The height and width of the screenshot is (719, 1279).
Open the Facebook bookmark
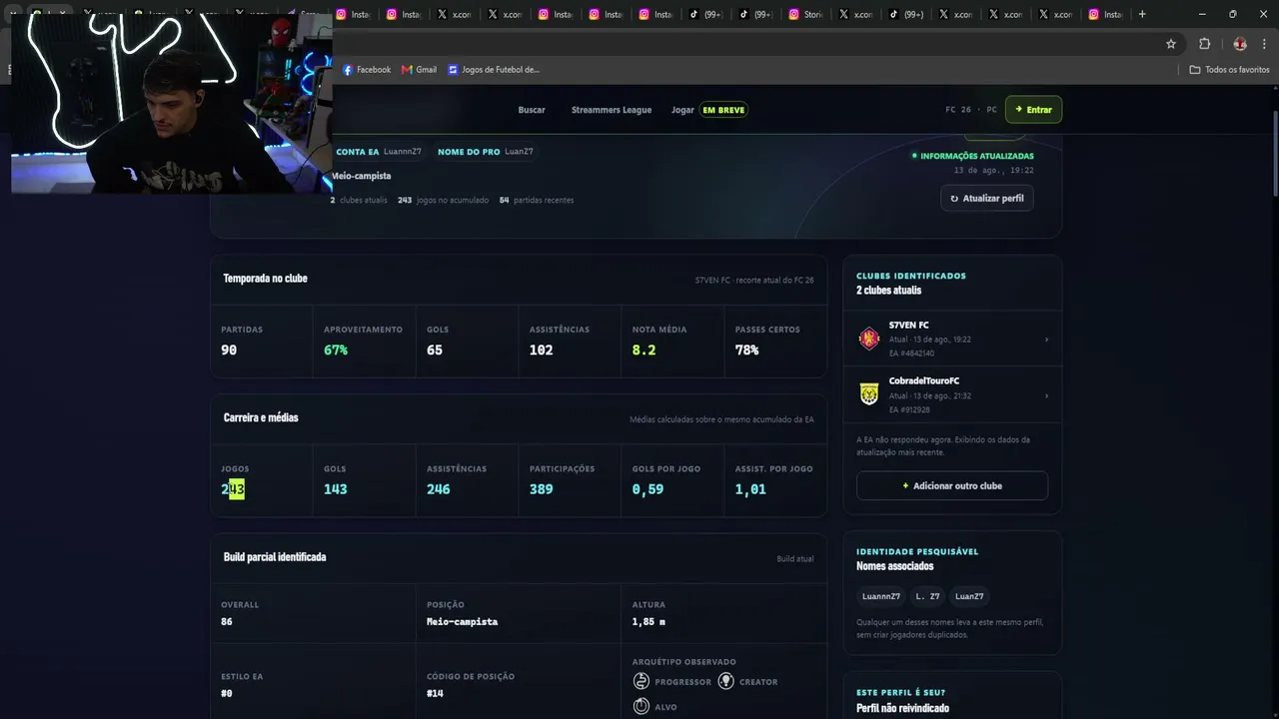coord(367,70)
